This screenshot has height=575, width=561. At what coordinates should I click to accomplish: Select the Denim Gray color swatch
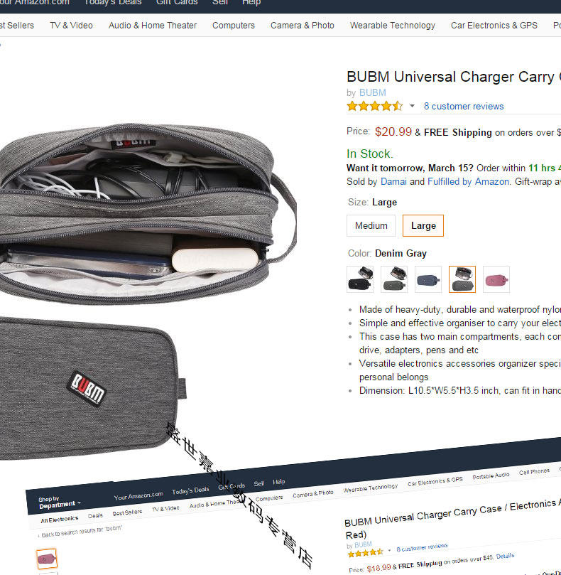click(462, 279)
